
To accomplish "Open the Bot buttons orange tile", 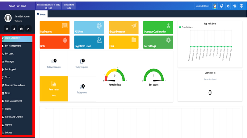I will click(55, 28).
